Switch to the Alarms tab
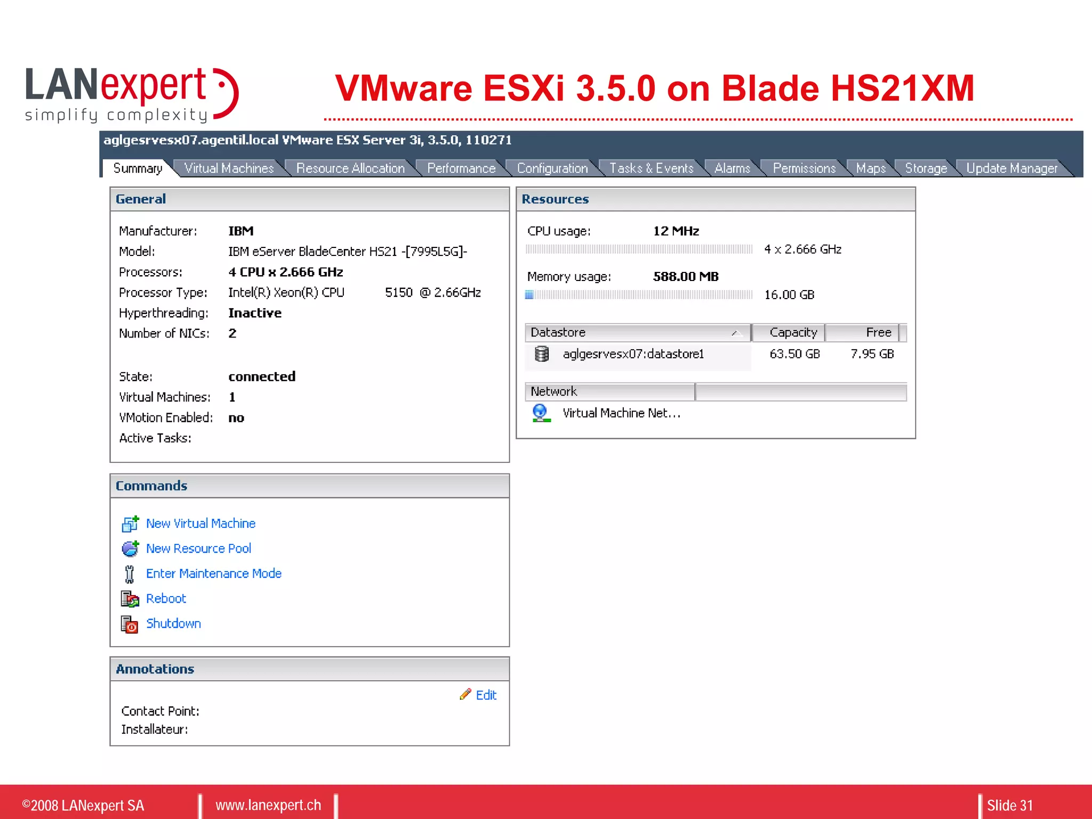The image size is (1092, 819). click(x=732, y=168)
